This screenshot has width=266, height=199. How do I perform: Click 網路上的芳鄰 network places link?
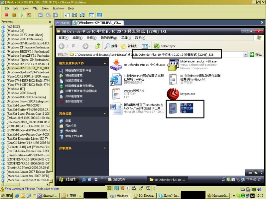(x=74, y=136)
